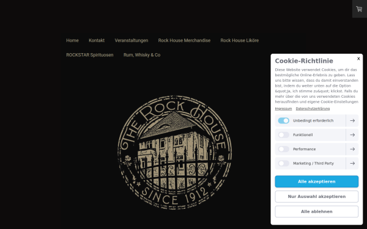Open the shopping cart icon
Image resolution: width=367 pixels, height=229 pixels.
point(359,9)
